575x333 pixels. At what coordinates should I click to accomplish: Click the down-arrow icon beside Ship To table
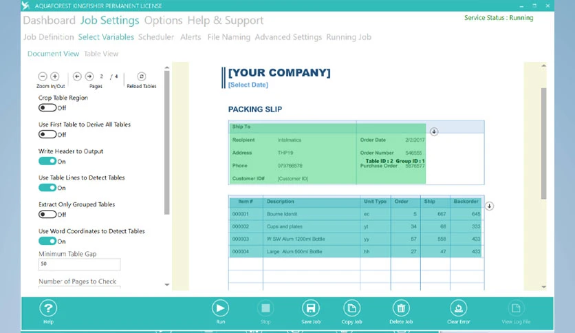click(434, 131)
